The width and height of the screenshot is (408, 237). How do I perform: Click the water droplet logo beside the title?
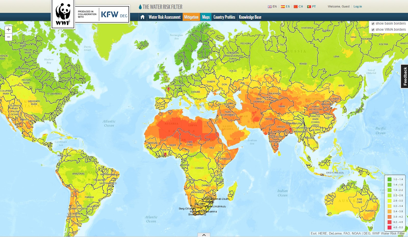[140, 7]
